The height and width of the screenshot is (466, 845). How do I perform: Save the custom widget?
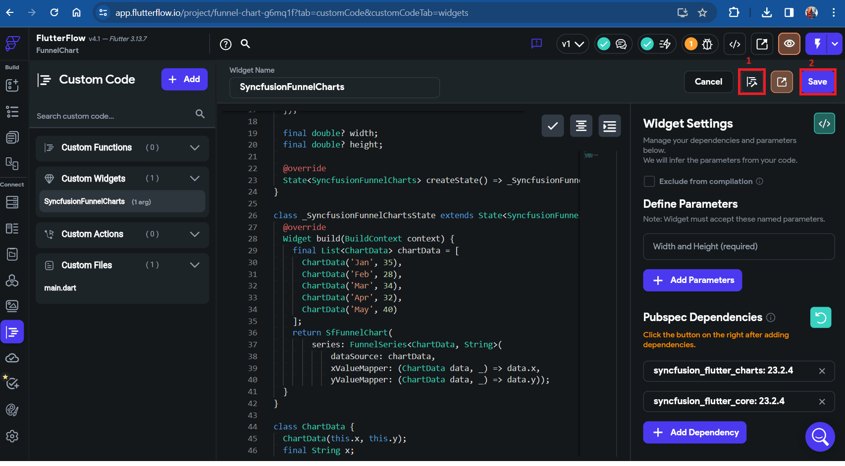pyautogui.click(x=817, y=82)
